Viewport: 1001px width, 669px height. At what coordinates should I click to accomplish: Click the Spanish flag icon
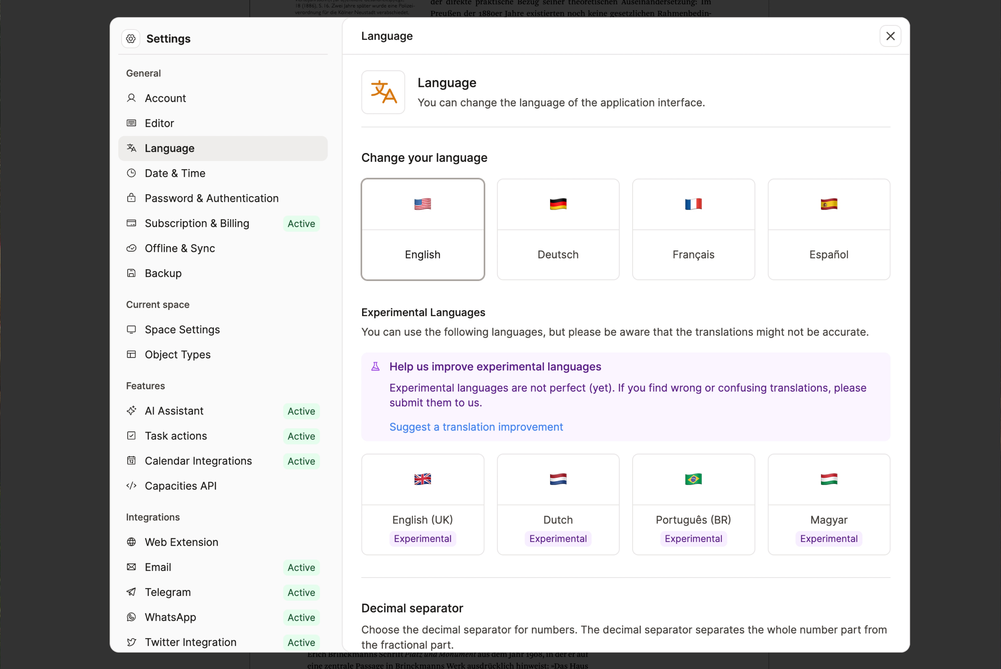click(x=829, y=204)
